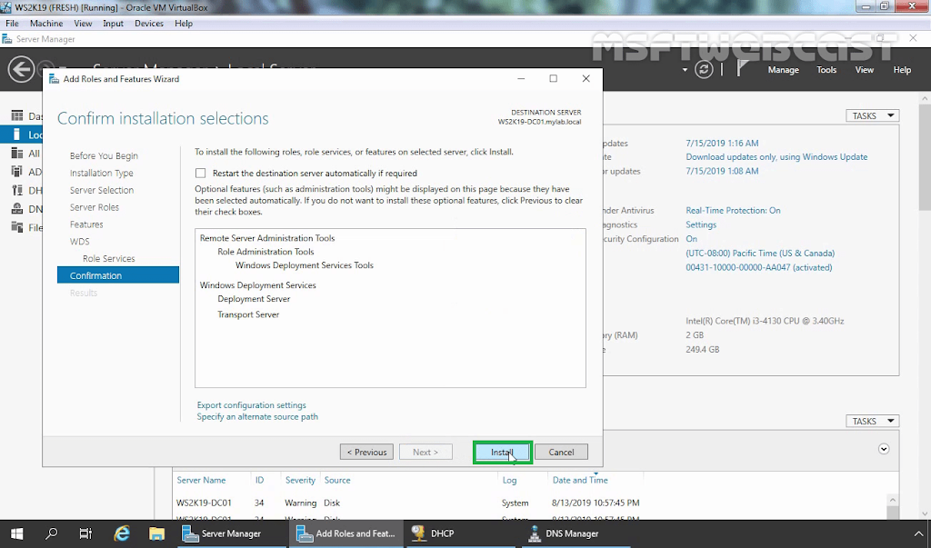Select the Confirmation wizard step
The width and height of the screenshot is (931, 548).
point(118,275)
